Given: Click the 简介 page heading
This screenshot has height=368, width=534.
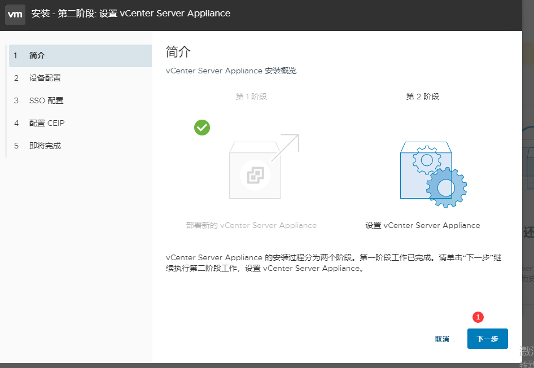Looking at the screenshot, I should tap(178, 52).
